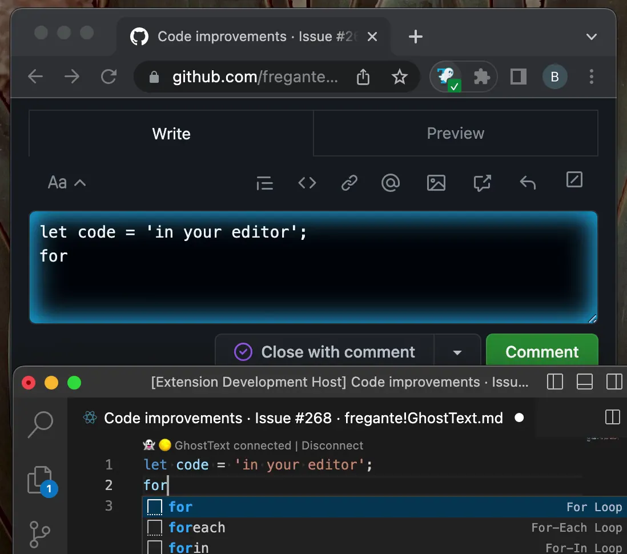This screenshot has height=554, width=627.
Task: Open the VS Code Search icon
Action: pyautogui.click(x=41, y=424)
